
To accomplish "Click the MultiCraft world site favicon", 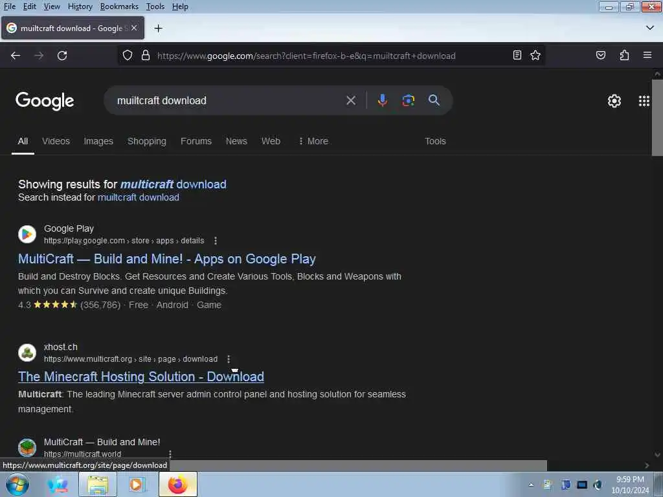I will [27, 448].
